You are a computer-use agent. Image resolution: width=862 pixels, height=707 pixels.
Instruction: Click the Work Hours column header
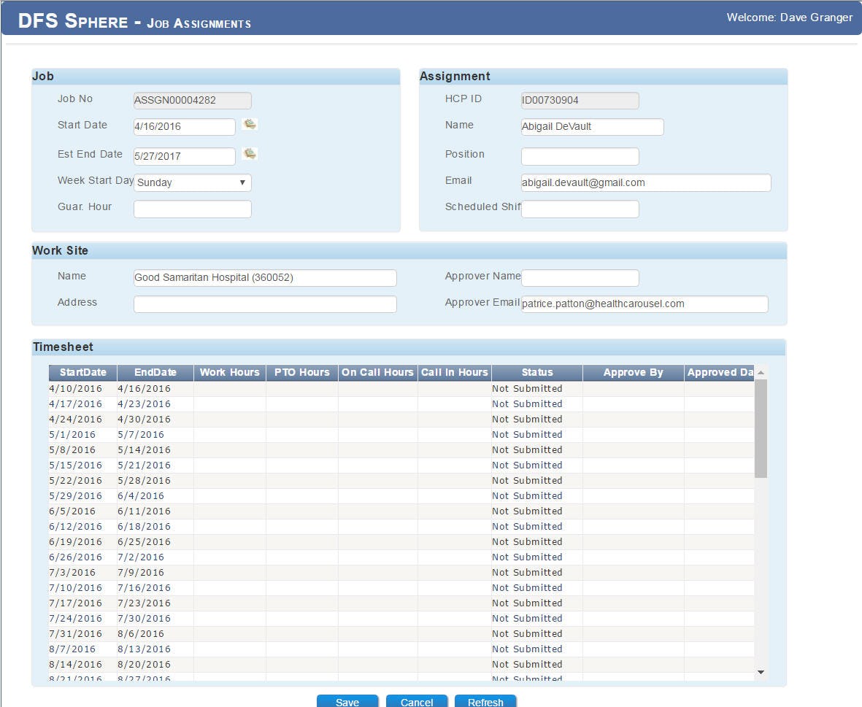(229, 372)
